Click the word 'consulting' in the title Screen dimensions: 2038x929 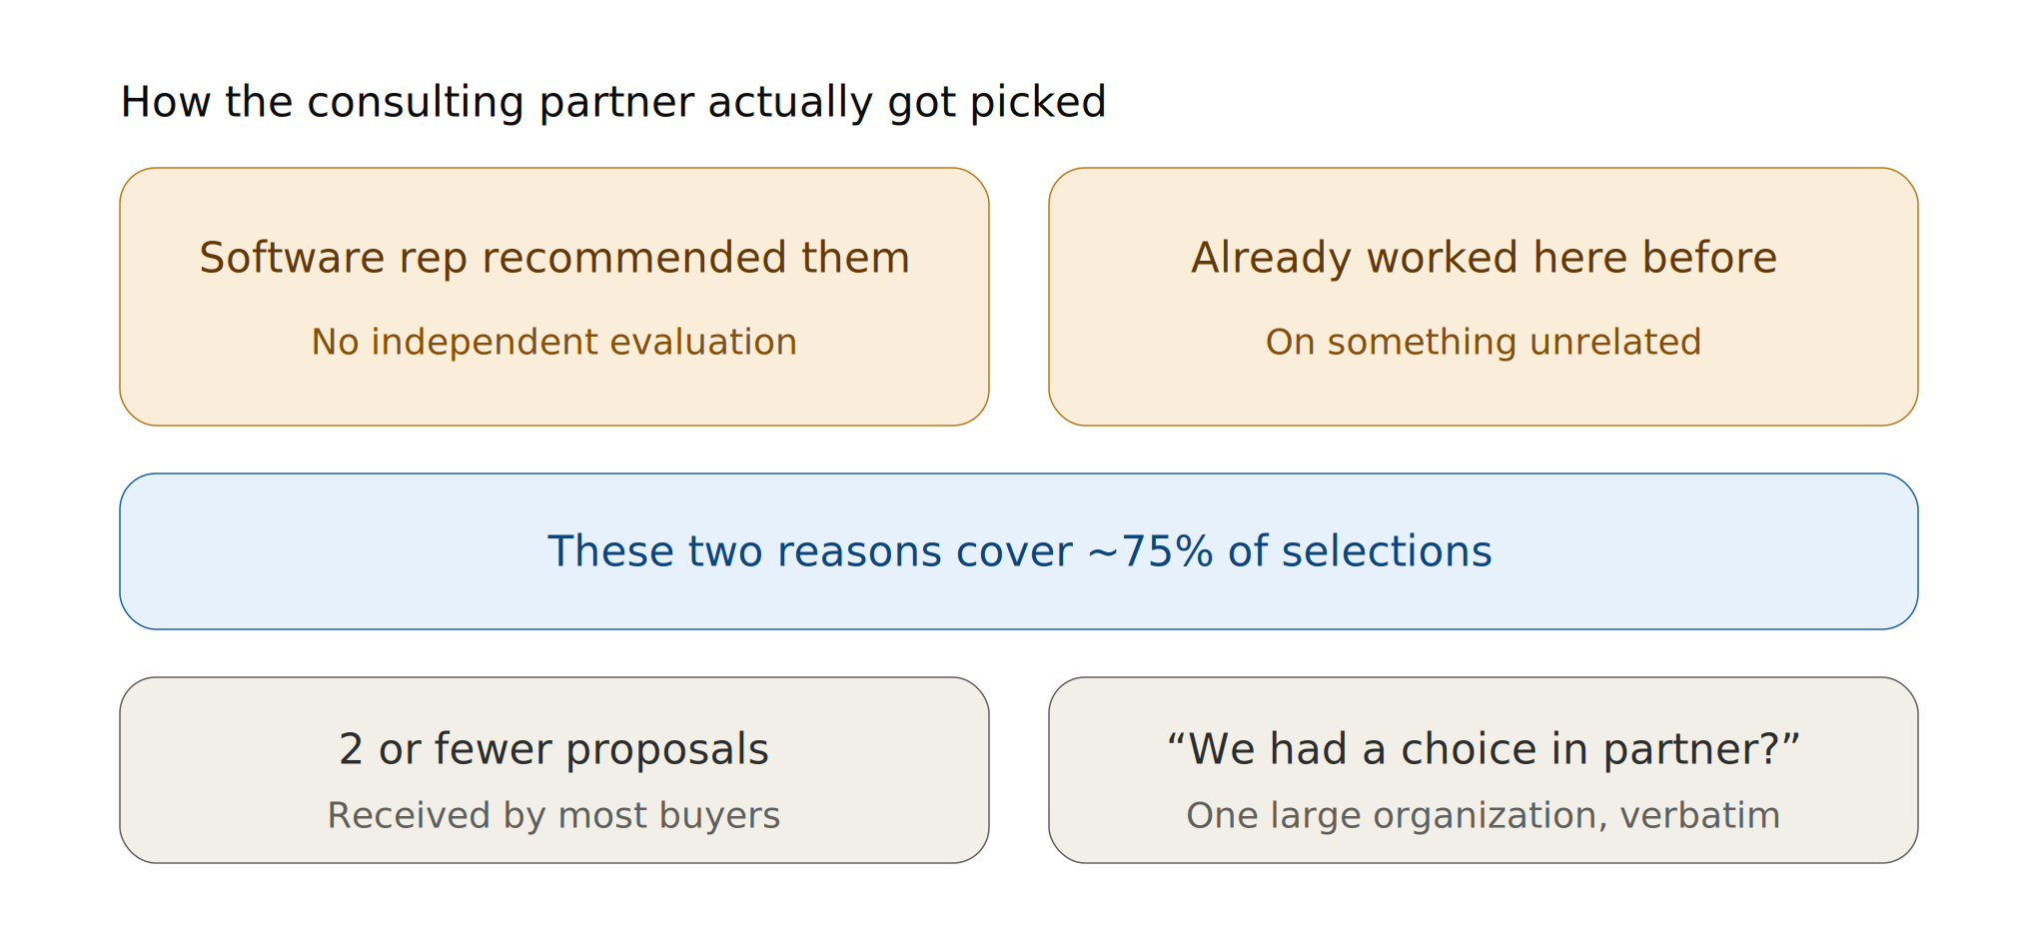[416, 103]
